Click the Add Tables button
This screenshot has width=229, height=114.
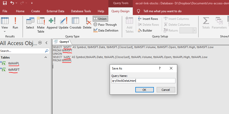pos(129,25)
